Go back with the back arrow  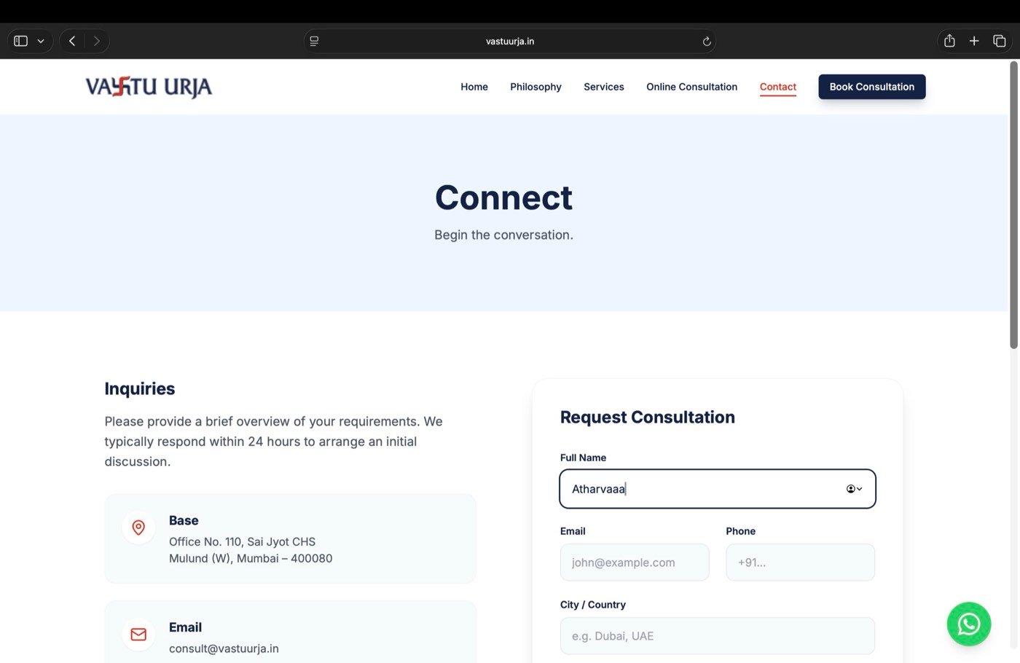[72, 41]
